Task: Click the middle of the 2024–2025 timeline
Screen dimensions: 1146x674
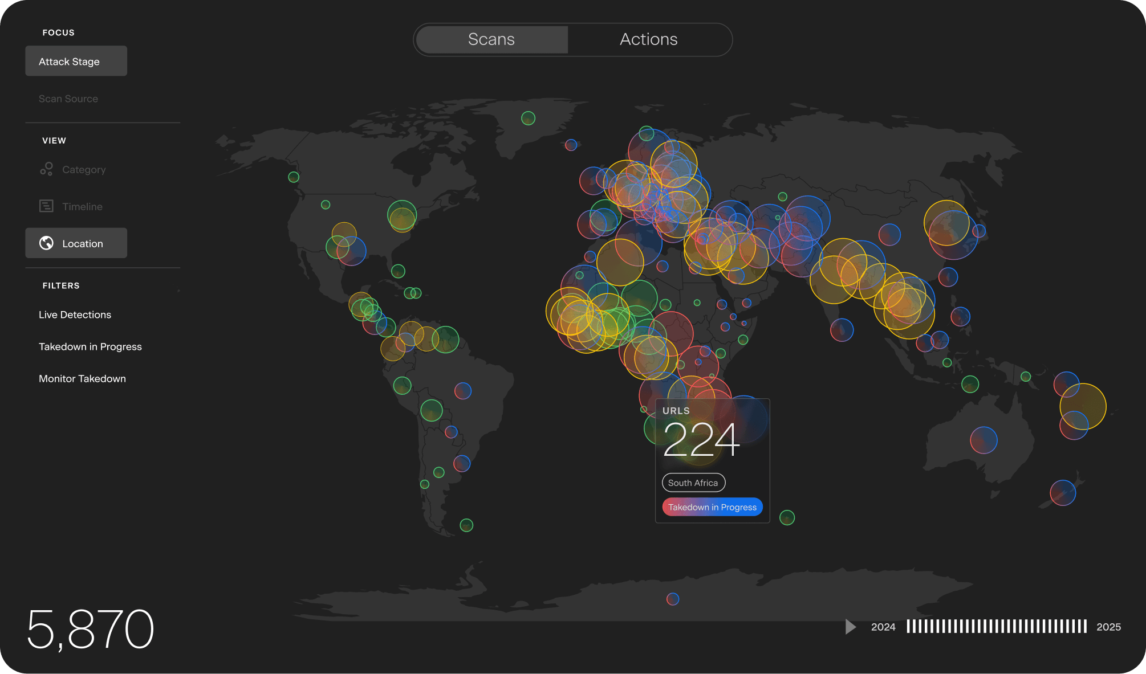Action: coord(996,627)
